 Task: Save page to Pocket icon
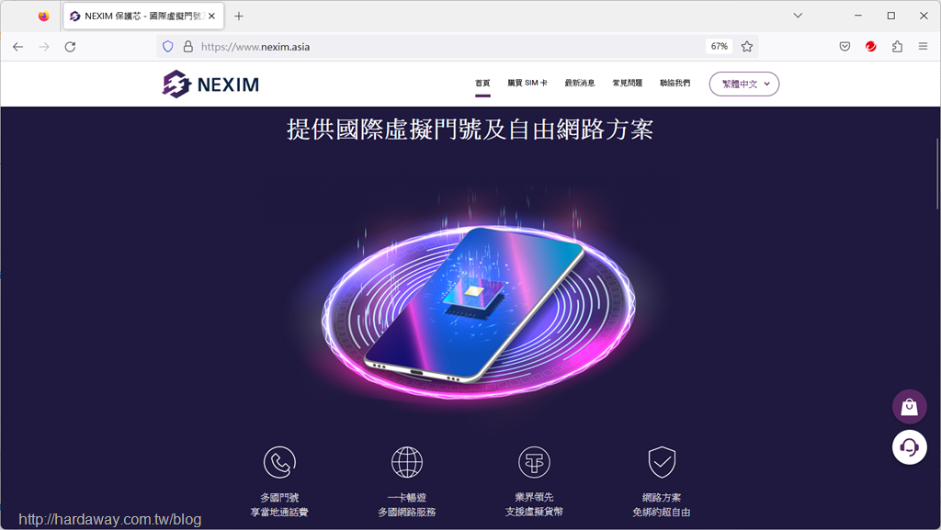[845, 47]
